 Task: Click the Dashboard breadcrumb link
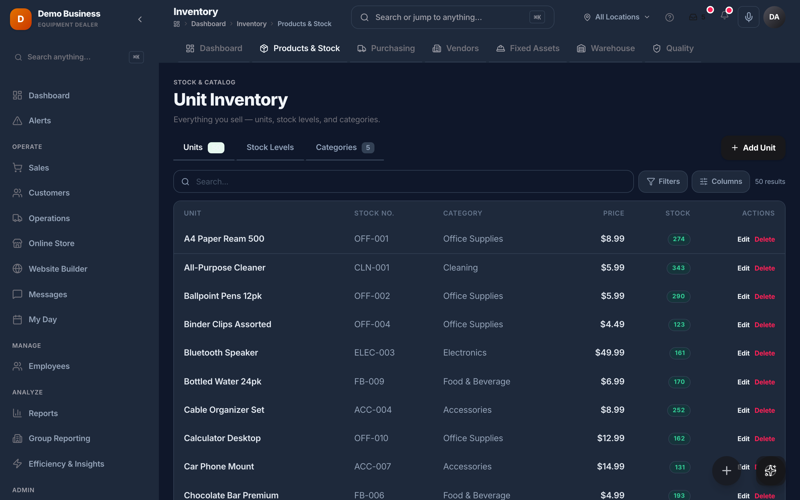point(208,24)
